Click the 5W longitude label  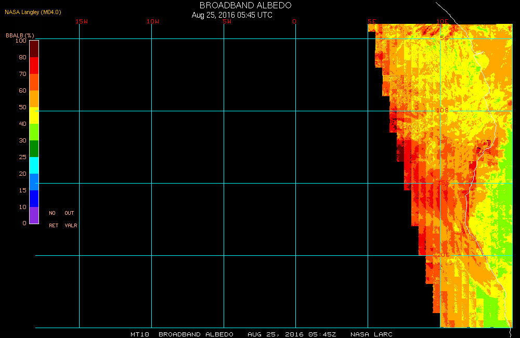[227, 21]
